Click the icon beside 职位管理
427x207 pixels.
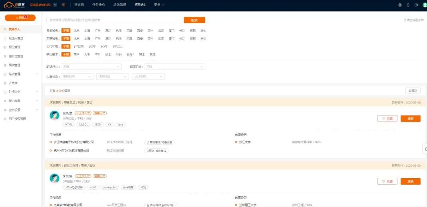click(5, 47)
